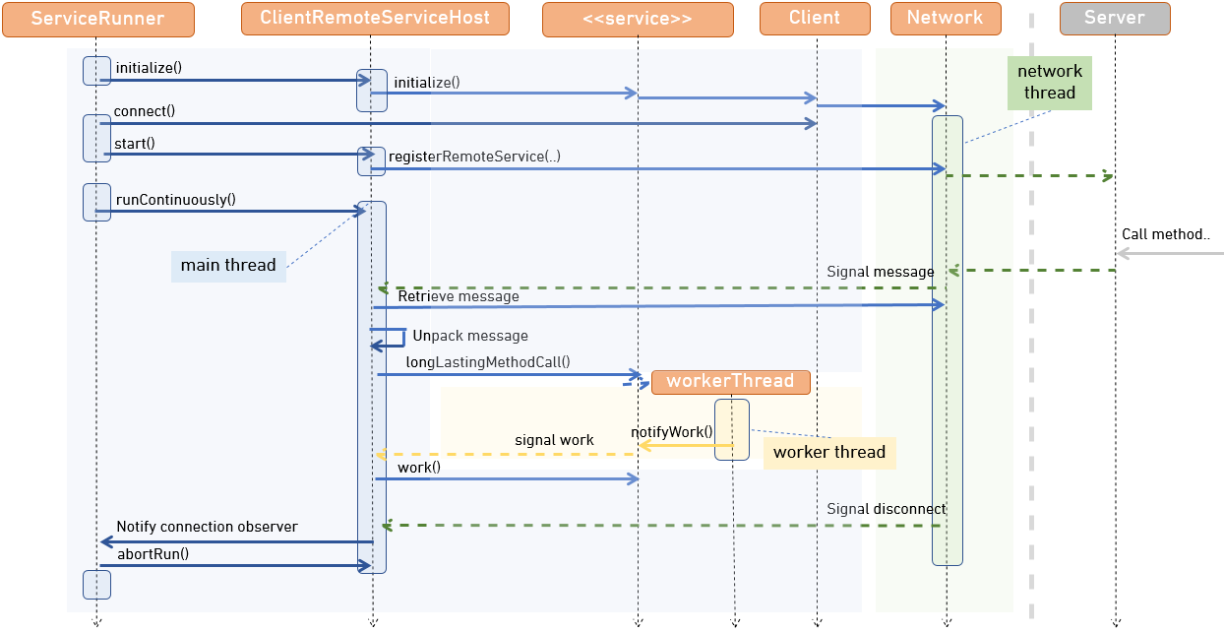Click the Client participant header

click(814, 16)
